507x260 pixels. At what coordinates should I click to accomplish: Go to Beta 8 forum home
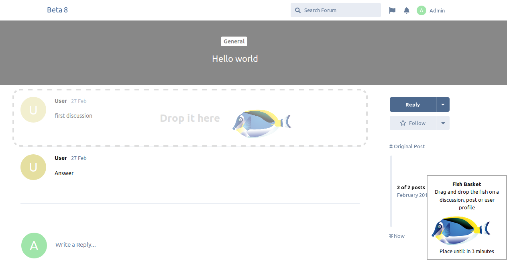(57, 10)
